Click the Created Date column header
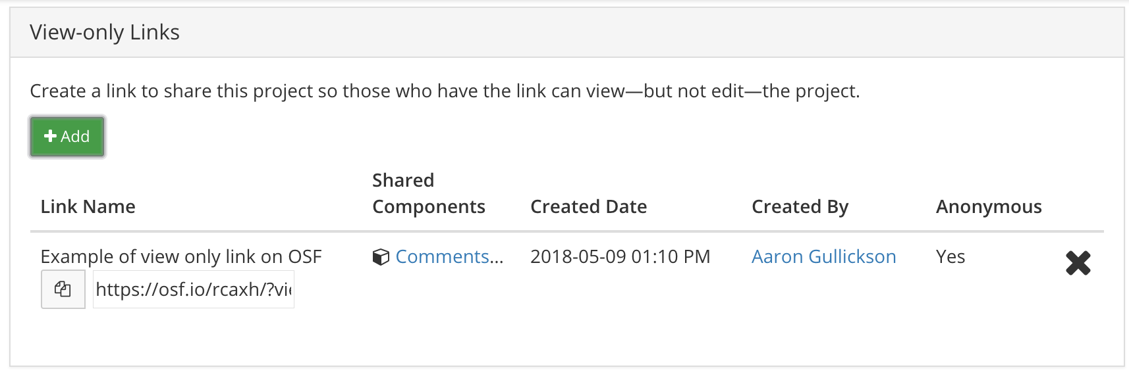The height and width of the screenshot is (380, 1129). tap(589, 206)
